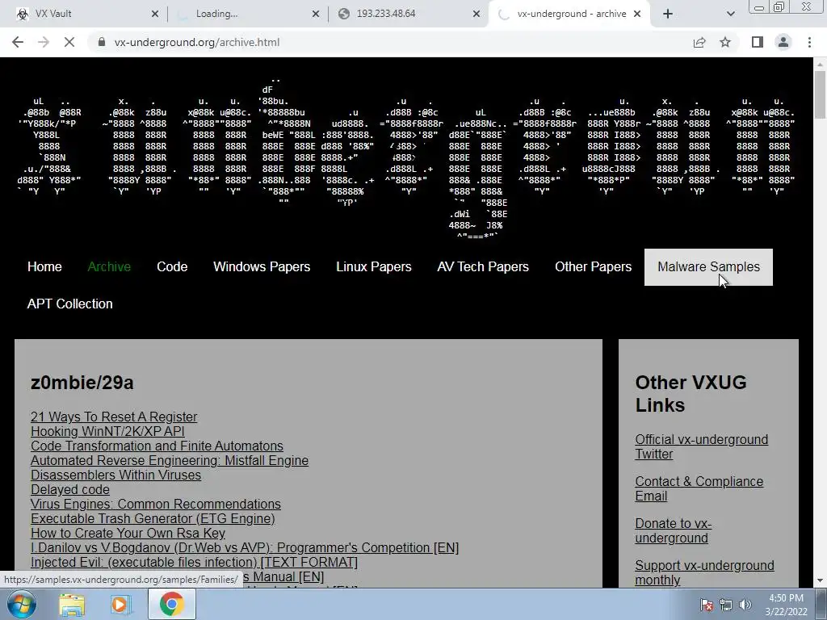Open Donate to vx-underground link

pos(674,530)
